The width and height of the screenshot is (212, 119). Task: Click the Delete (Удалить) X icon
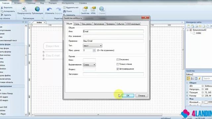(2, 15)
